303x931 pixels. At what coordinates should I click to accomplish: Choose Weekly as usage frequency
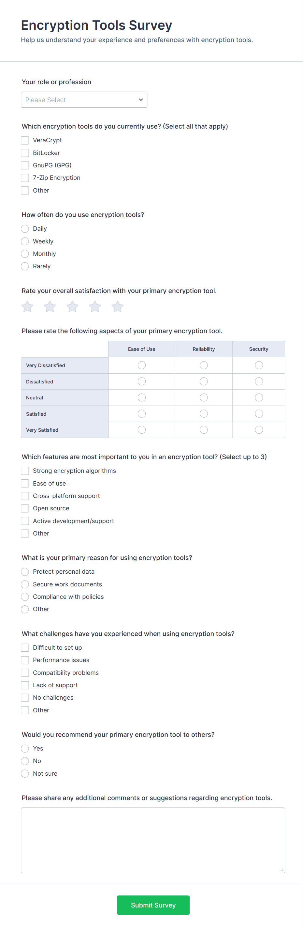click(24, 241)
